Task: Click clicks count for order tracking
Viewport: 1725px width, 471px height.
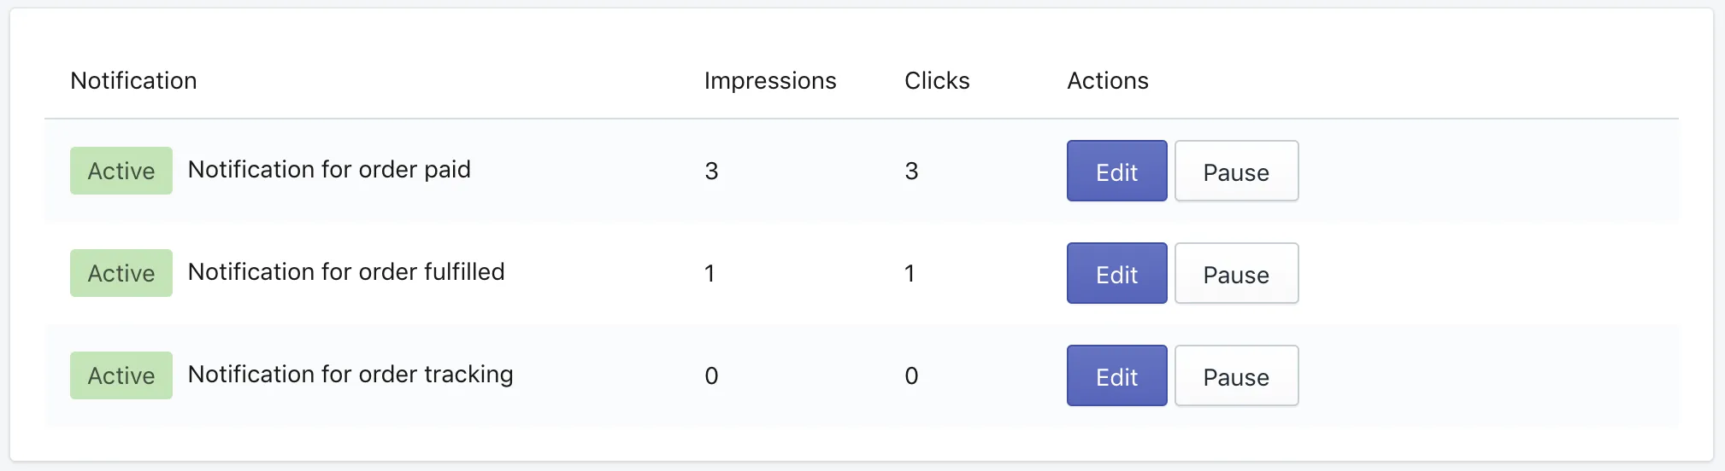Action: click(x=911, y=376)
